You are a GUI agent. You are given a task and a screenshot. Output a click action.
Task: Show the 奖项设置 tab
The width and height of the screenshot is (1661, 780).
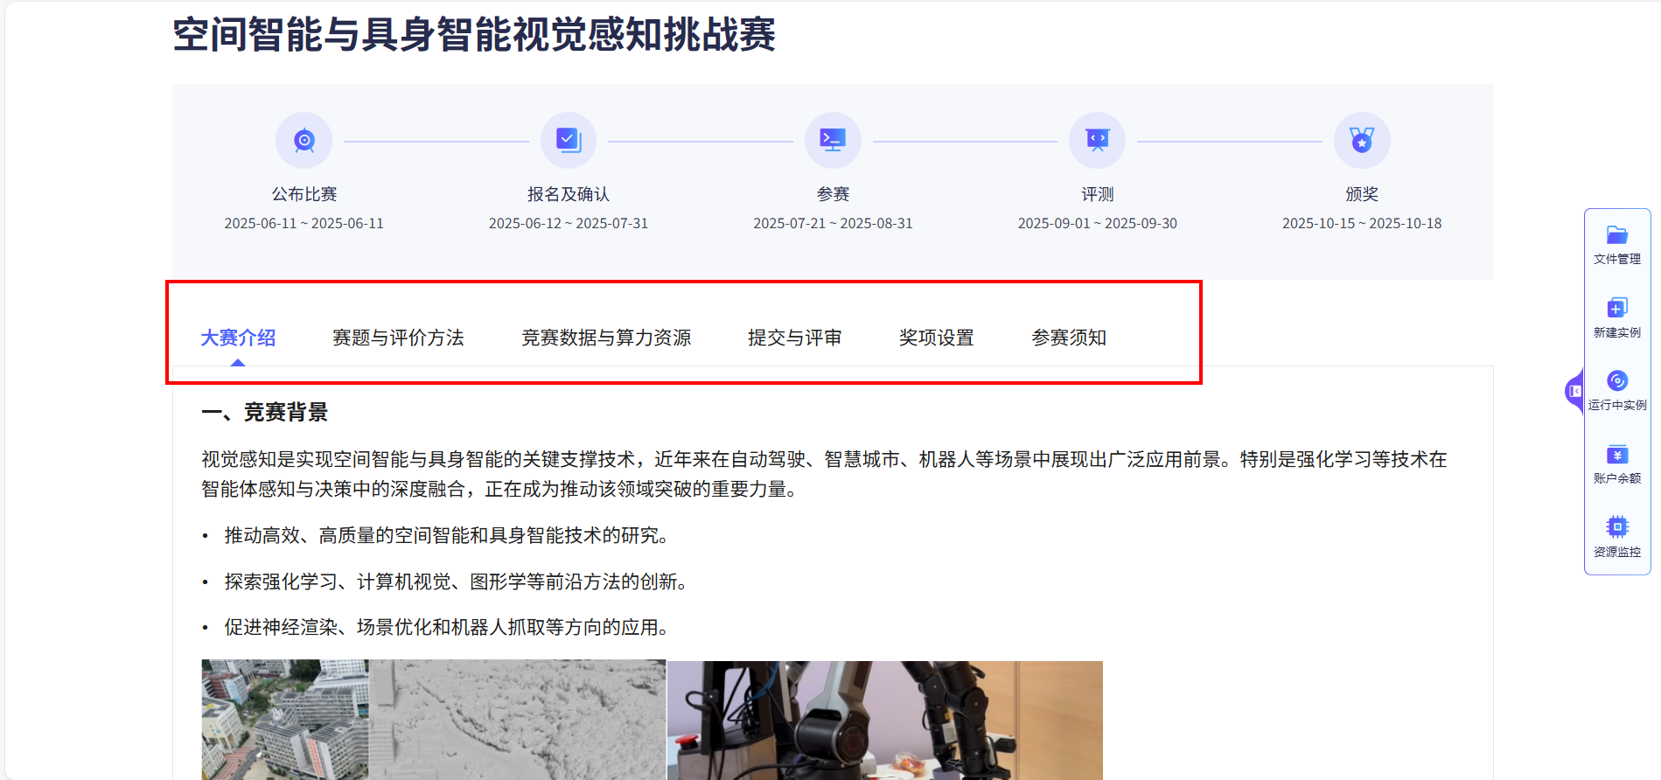(x=936, y=338)
